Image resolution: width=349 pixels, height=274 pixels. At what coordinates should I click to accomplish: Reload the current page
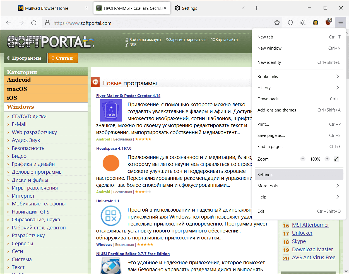pos(34,23)
